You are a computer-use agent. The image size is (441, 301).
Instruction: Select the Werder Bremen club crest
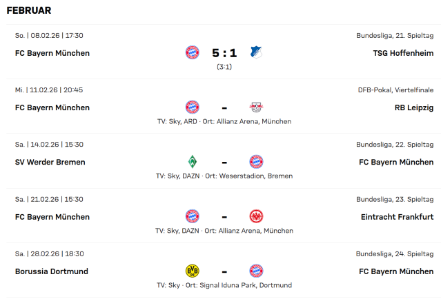coord(192,162)
